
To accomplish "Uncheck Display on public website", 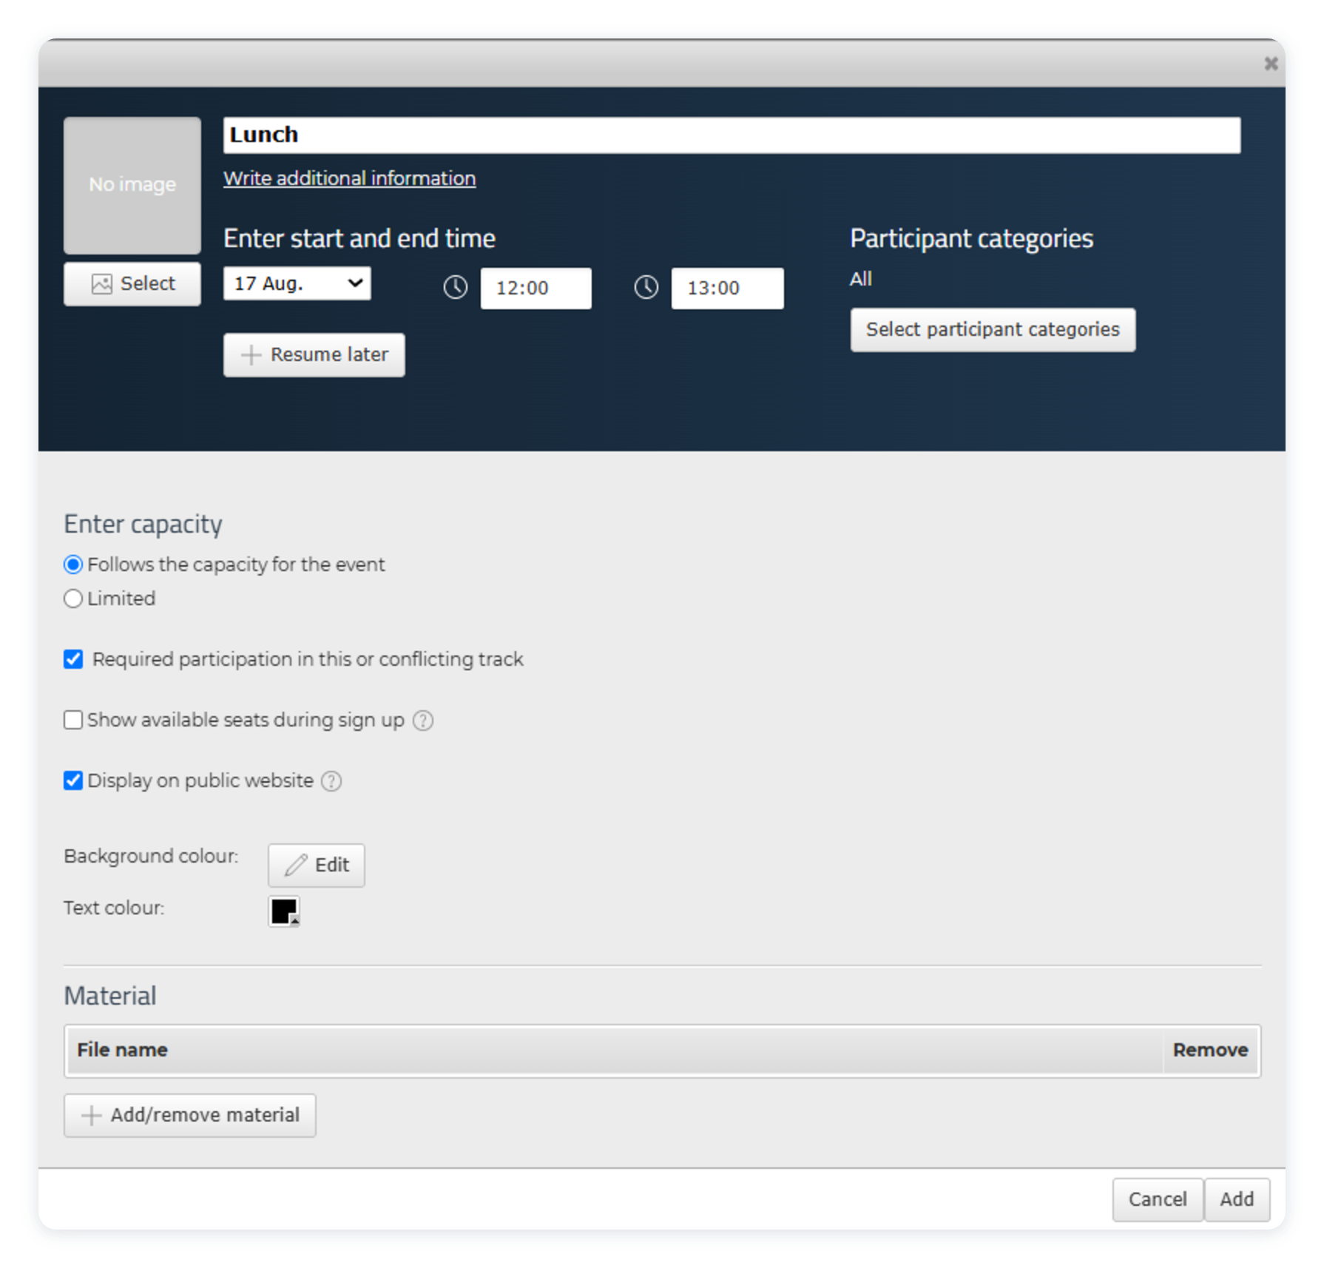I will [73, 780].
